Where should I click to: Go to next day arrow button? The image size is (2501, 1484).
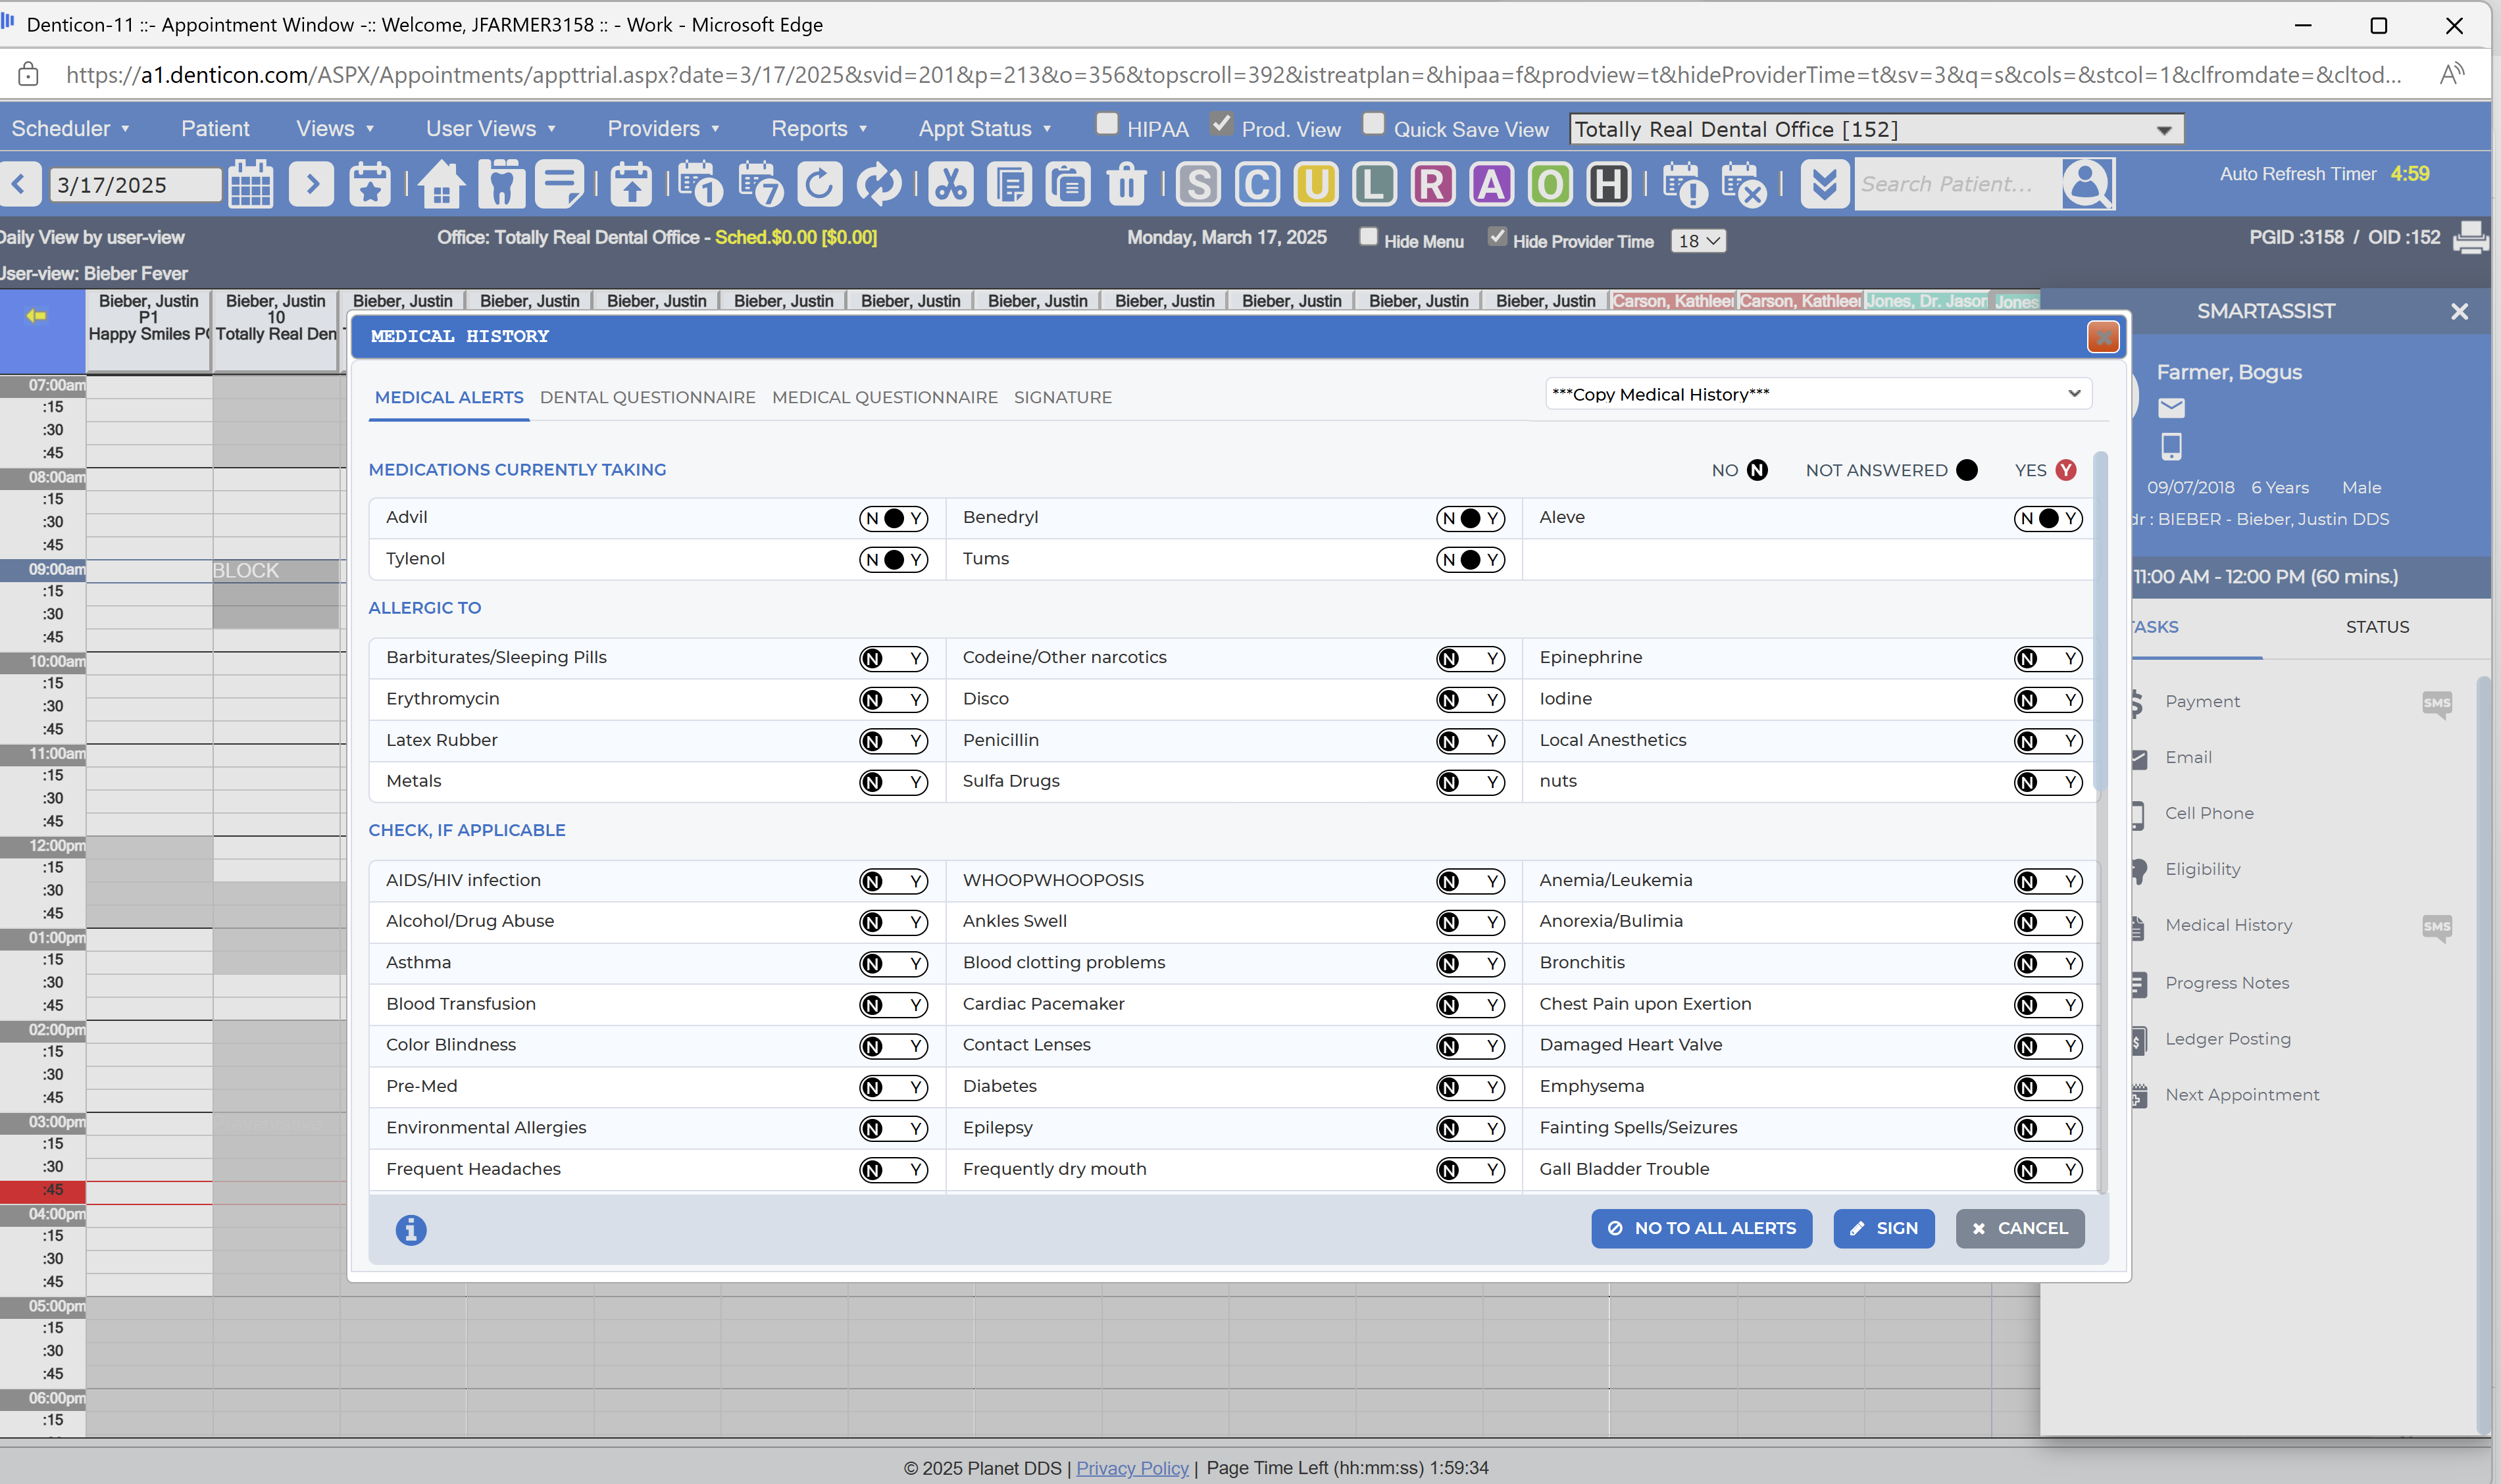click(311, 184)
